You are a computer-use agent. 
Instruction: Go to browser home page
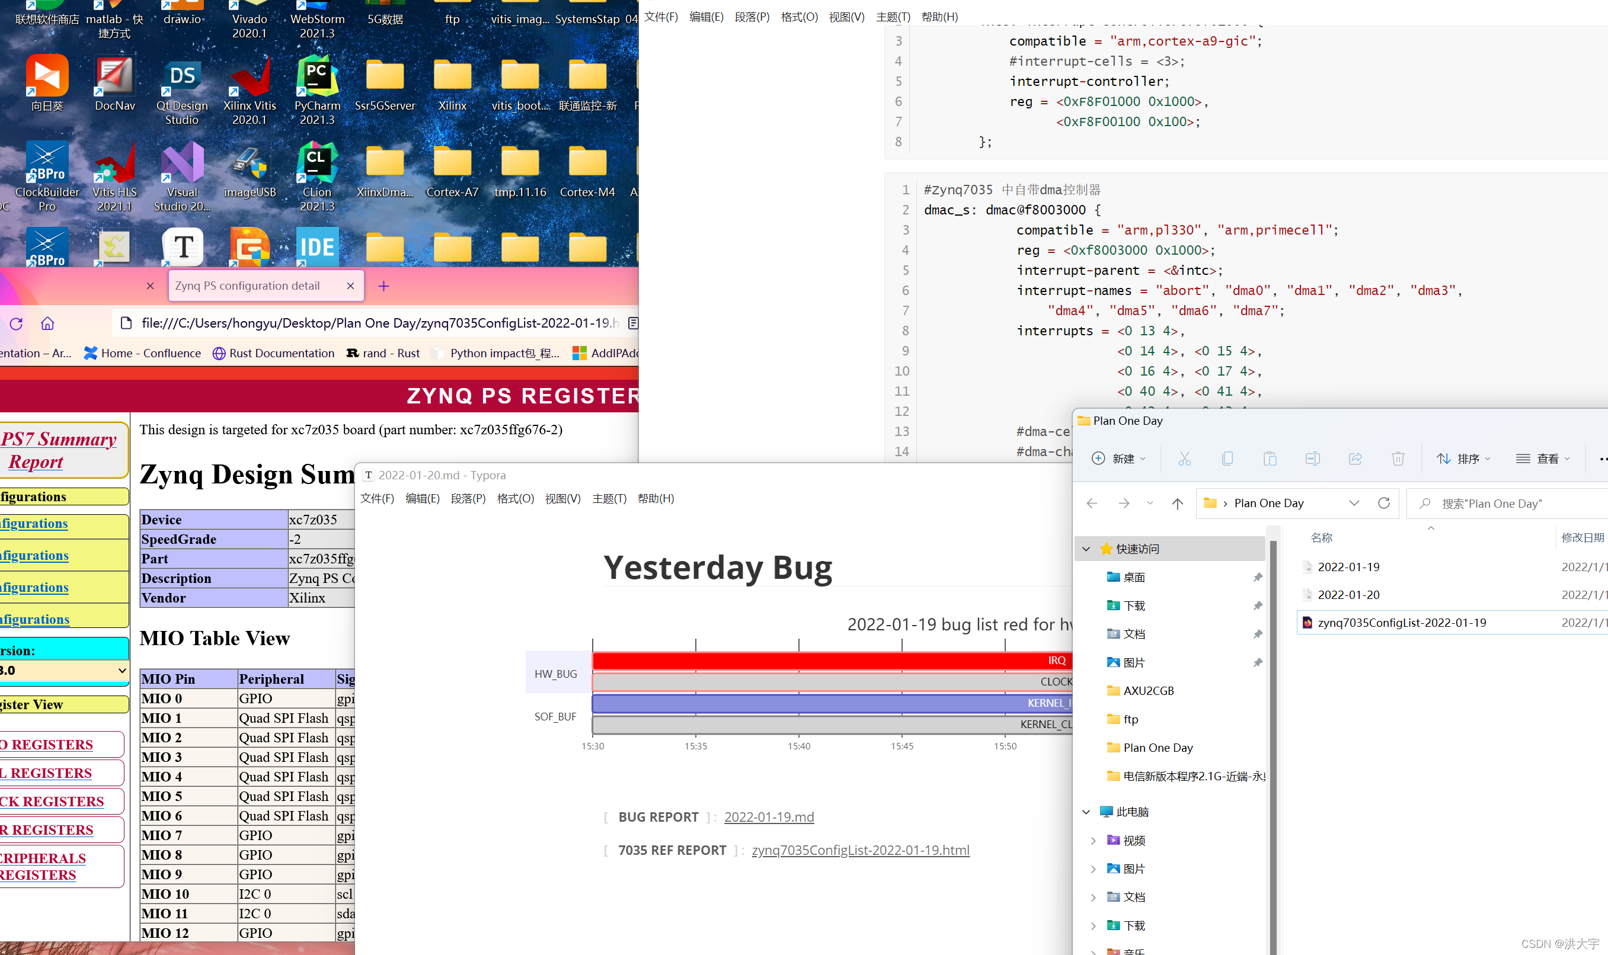(x=47, y=323)
